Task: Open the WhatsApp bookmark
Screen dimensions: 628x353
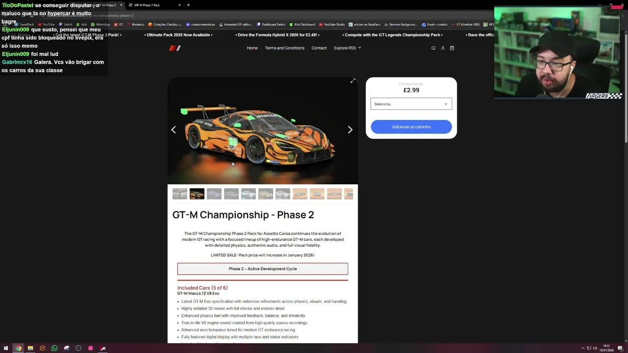Action: pyautogui.click(x=101, y=25)
